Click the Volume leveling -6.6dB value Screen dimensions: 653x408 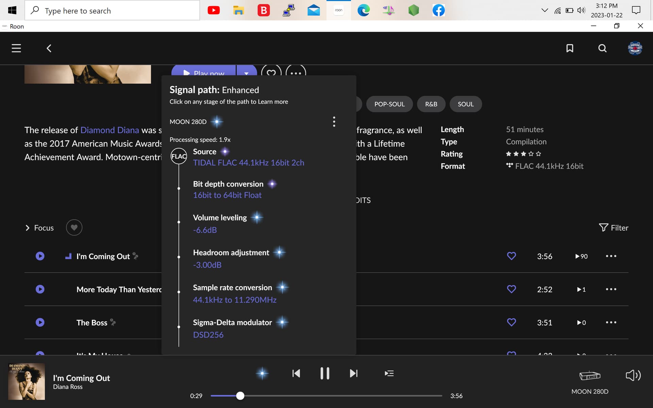(205, 230)
